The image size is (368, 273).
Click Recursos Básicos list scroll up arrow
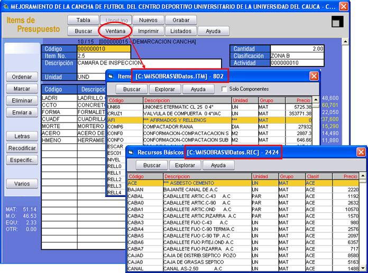click(x=363, y=176)
